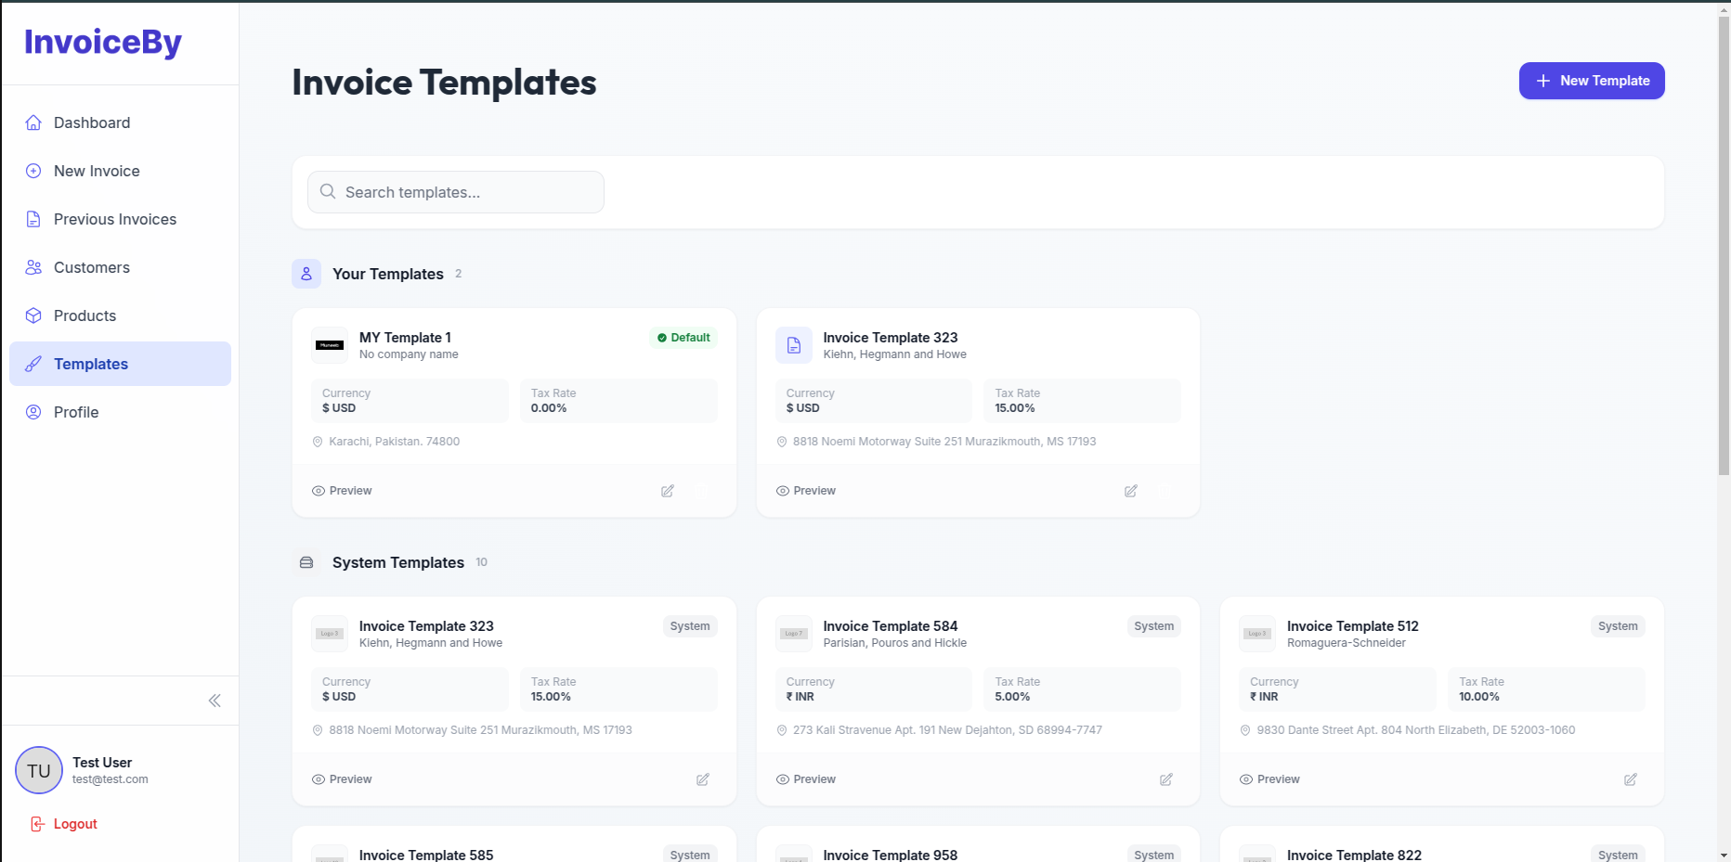Click the 'Romaguera-Schneider' company name

(1347, 643)
